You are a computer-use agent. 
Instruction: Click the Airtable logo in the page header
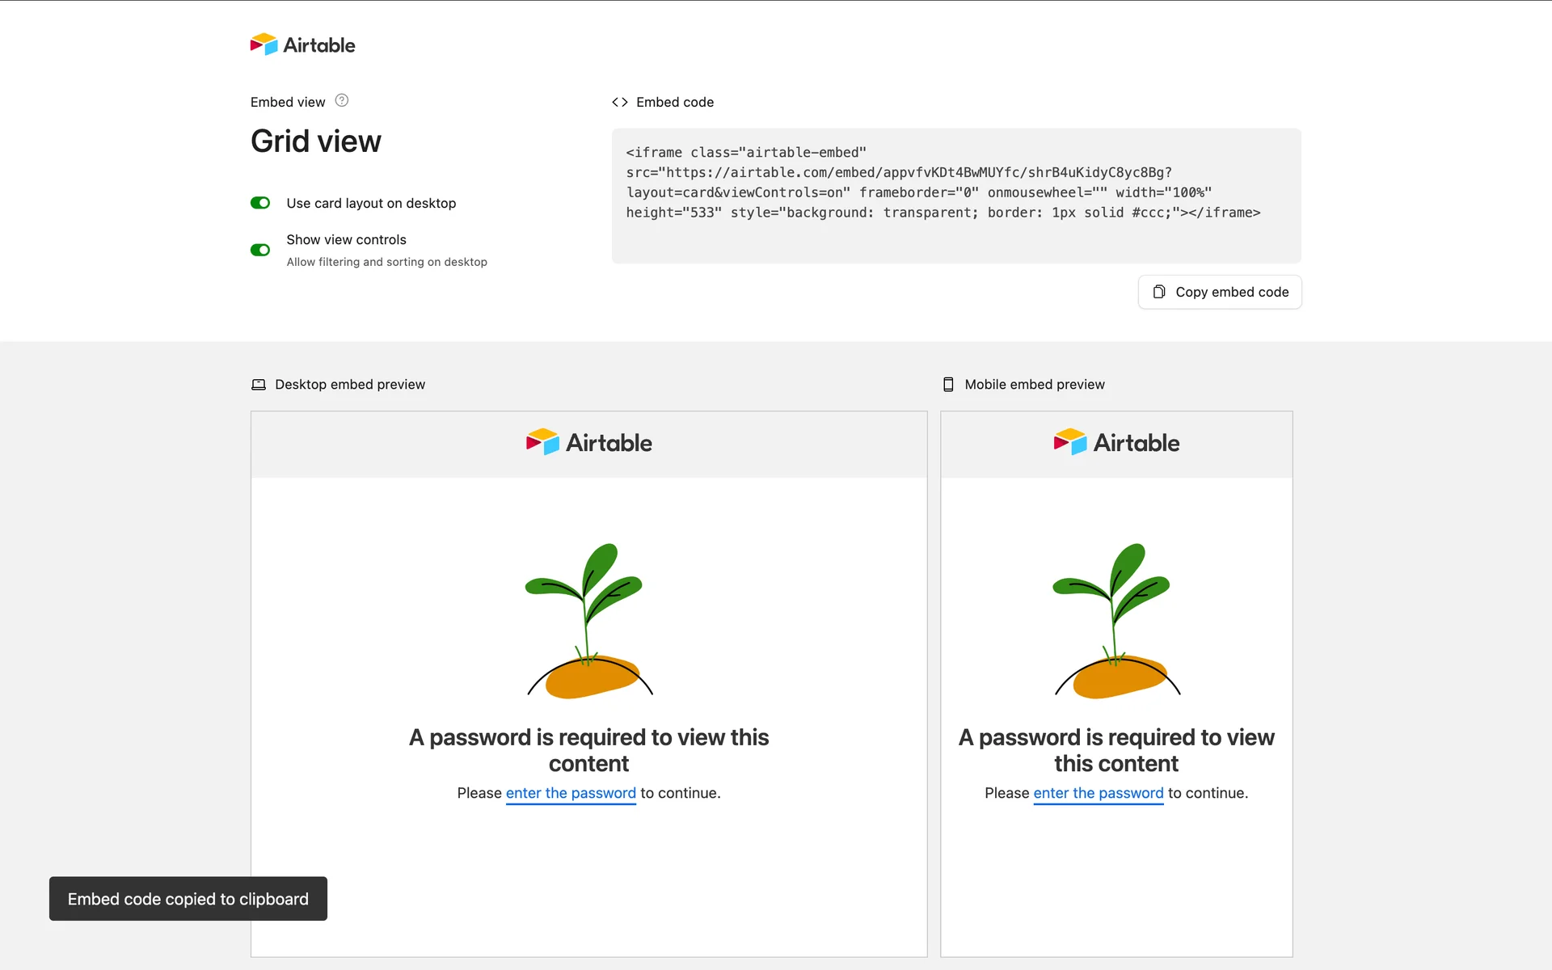pyautogui.click(x=303, y=44)
